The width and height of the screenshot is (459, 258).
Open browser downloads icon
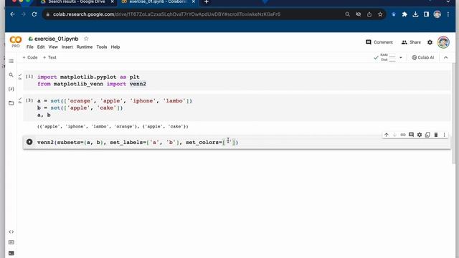click(415, 14)
